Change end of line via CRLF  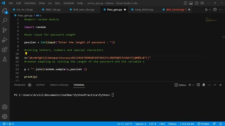(162, 124)
